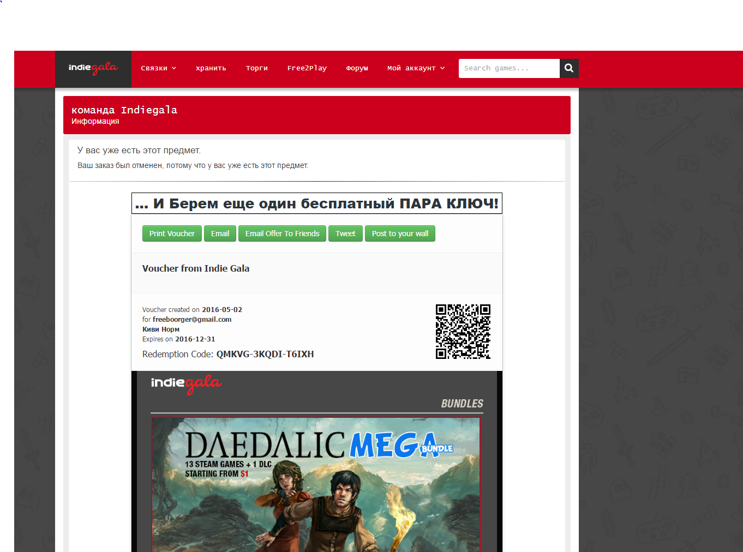
Task: Expand the Мой аккаунт dropdown menu
Action: coord(416,68)
